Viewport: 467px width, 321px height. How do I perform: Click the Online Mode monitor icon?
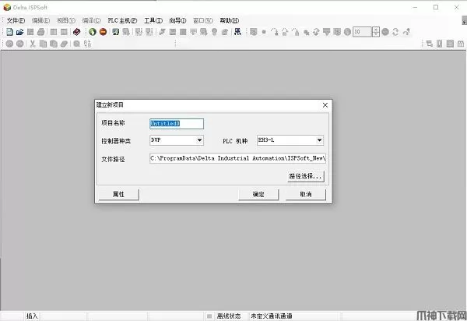[116, 32]
